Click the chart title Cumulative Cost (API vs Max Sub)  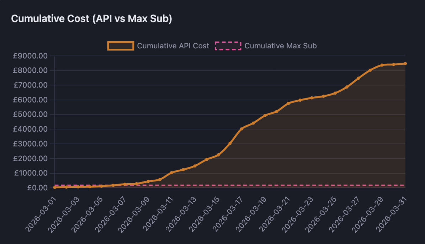click(x=92, y=19)
